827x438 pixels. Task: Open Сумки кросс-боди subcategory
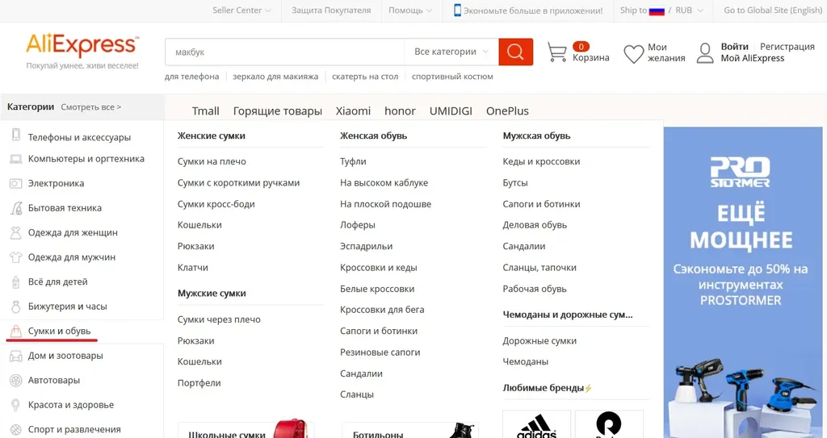click(216, 204)
